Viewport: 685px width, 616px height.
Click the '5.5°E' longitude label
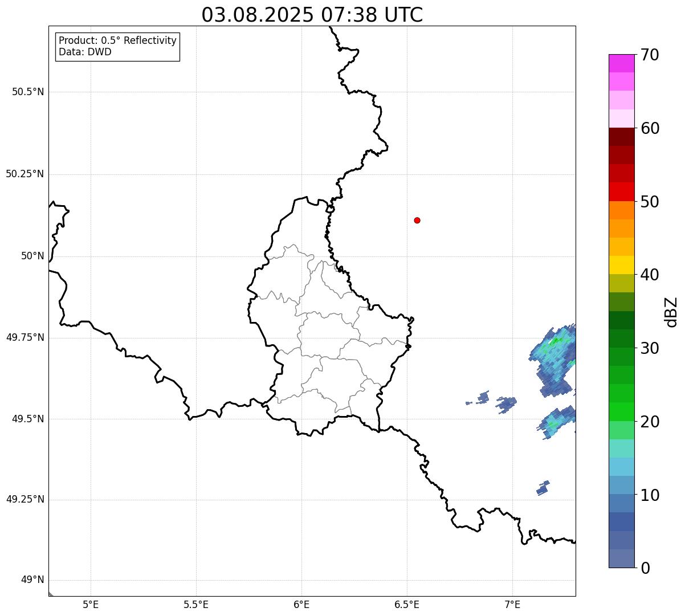click(196, 604)
